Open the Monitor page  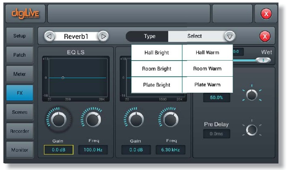click(20, 150)
